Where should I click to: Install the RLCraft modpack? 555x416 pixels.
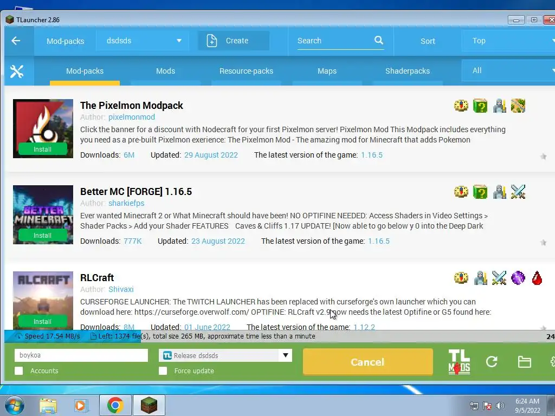pos(42,321)
